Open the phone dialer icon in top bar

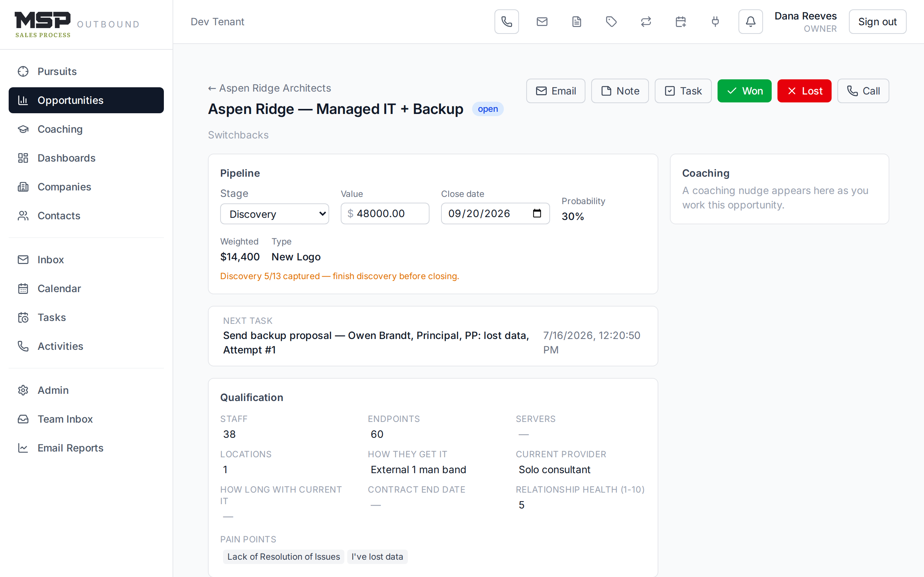[x=506, y=22]
